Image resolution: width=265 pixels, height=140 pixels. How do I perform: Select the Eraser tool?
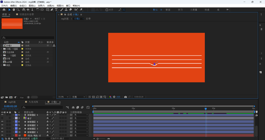71,10
